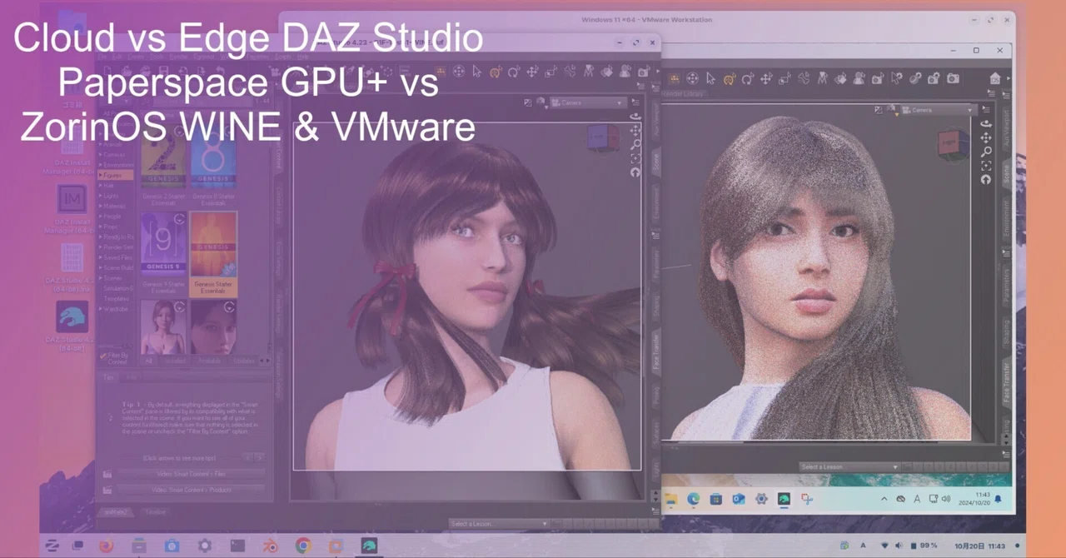The width and height of the screenshot is (1066, 558).
Task: Open the Aux Viewport side tab in right window
Action: click(1006, 127)
